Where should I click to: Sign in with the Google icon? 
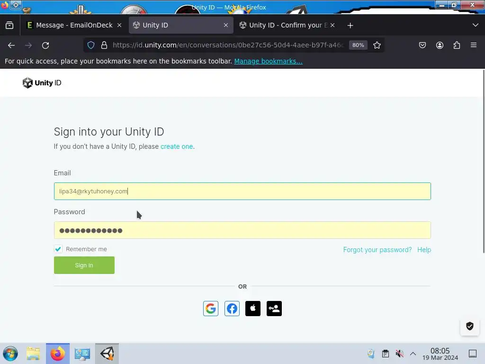click(211, 308)
